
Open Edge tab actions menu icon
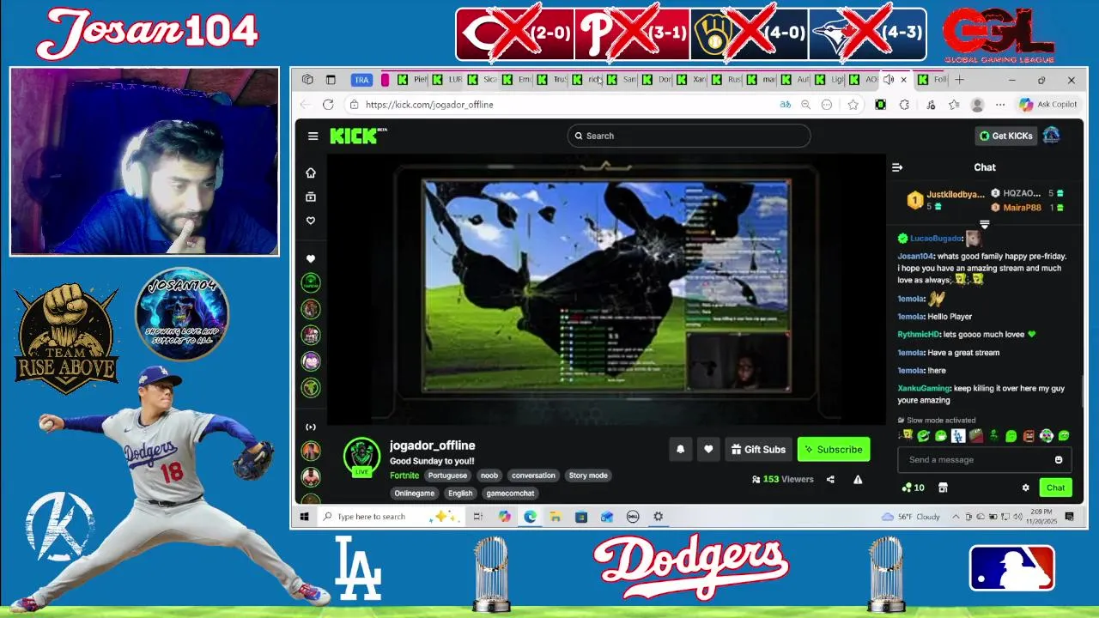331,80
